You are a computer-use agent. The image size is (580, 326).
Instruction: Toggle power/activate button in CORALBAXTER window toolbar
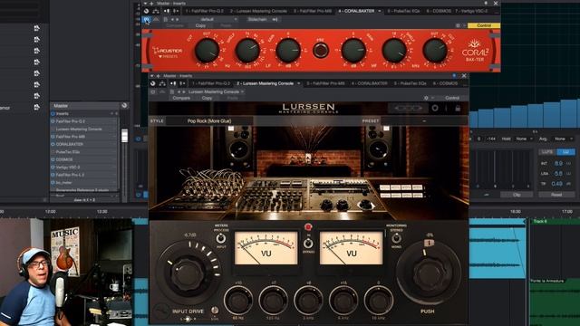click(x=147, y=19)
